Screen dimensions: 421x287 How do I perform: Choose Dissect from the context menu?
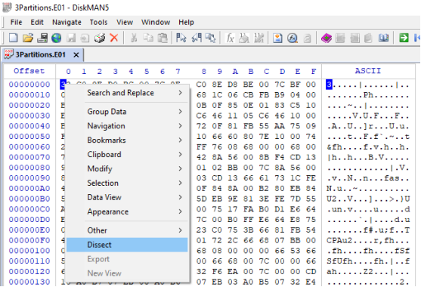click(x=127, y=245)
